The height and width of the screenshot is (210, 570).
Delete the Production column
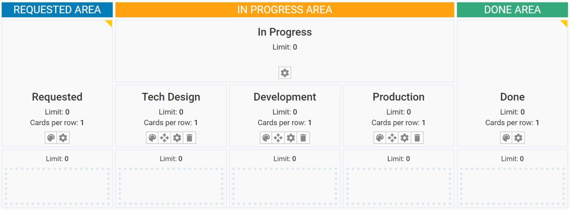click(x=417, y=138)
